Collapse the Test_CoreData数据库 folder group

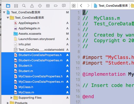click(x=8, y=18)
